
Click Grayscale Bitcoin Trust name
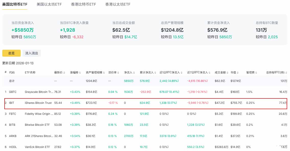coord(39,92)
